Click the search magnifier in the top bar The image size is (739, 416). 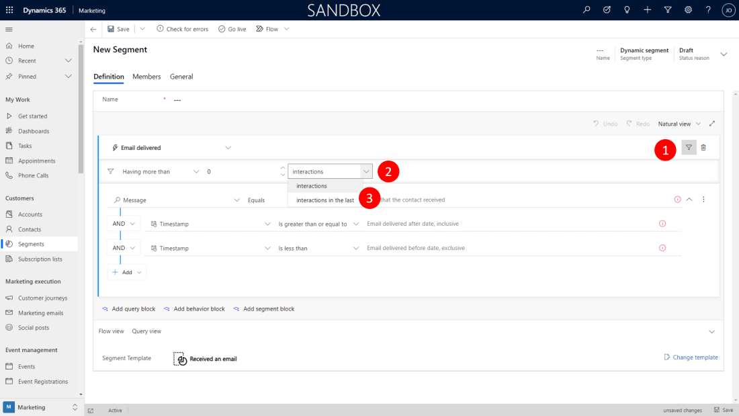586,10
